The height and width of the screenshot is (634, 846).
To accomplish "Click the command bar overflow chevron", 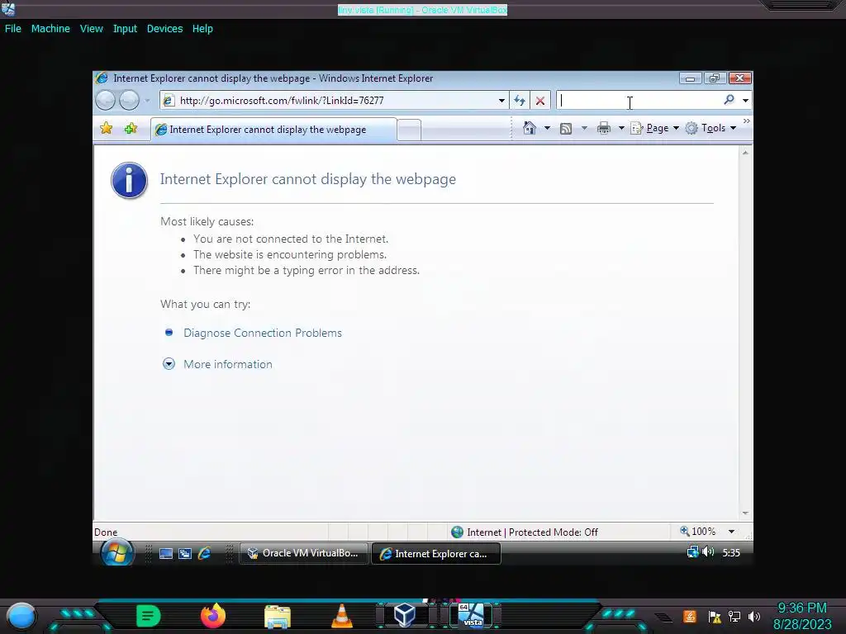I will [x=746, y=121].
